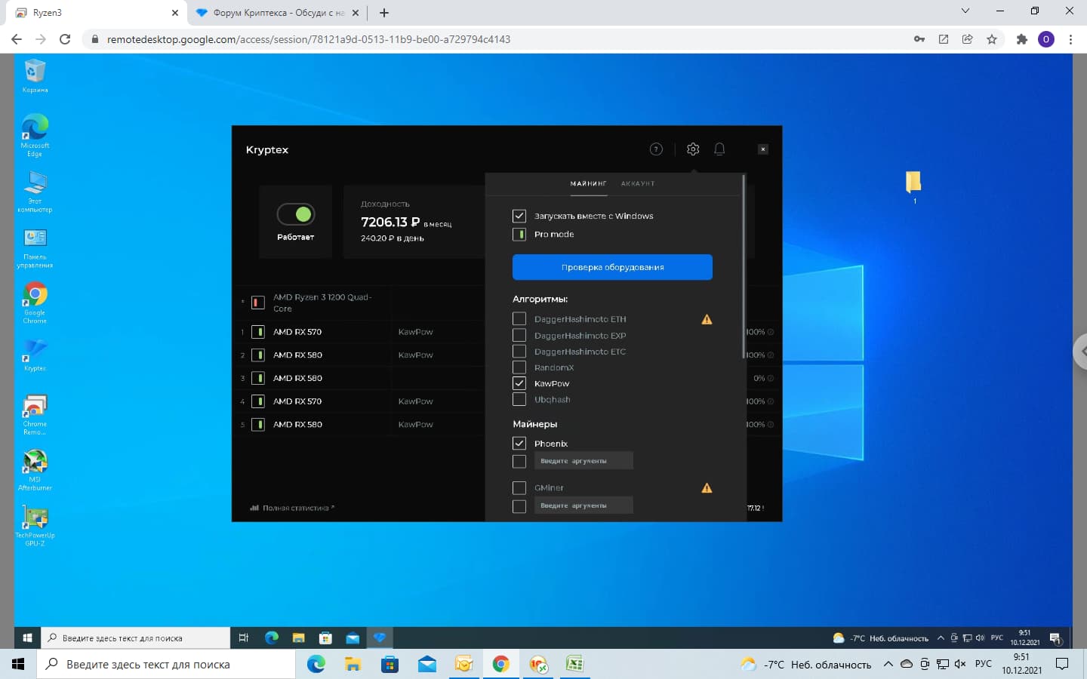
Task: Click the GMiner Введите аргументы field
Action: [x=584, y=505]
